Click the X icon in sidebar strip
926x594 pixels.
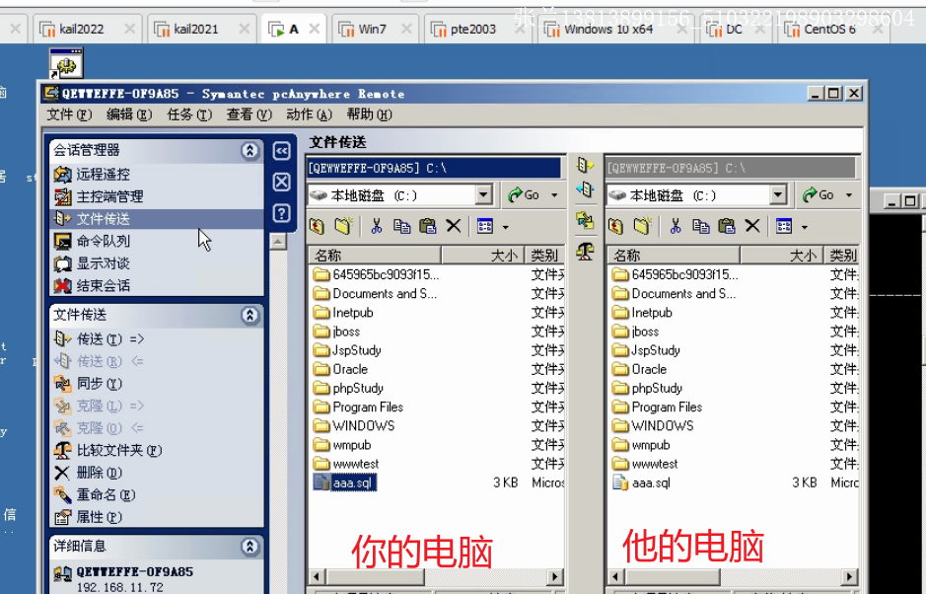282,182
